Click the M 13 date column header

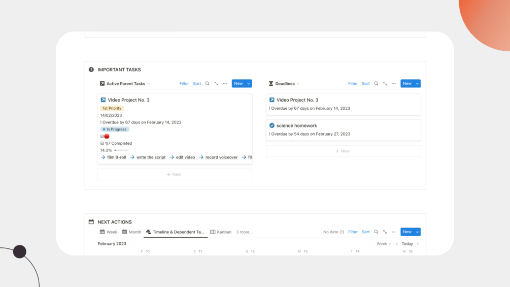[x=302, y=251]
